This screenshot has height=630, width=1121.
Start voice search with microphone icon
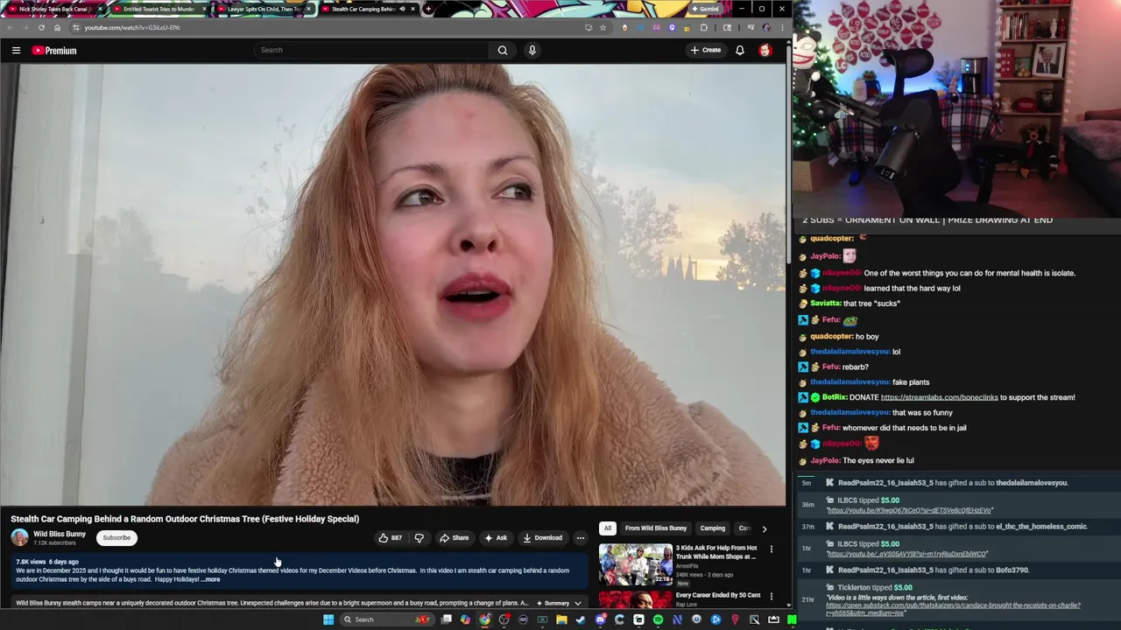coord(532,50)
